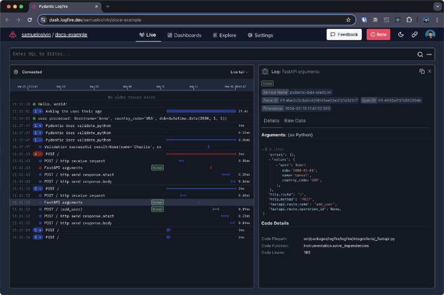The width and height of the screenshot is (444, 295).
Task: Select the 'POST / (add_user)' row
Action: [x=132, y=209]
